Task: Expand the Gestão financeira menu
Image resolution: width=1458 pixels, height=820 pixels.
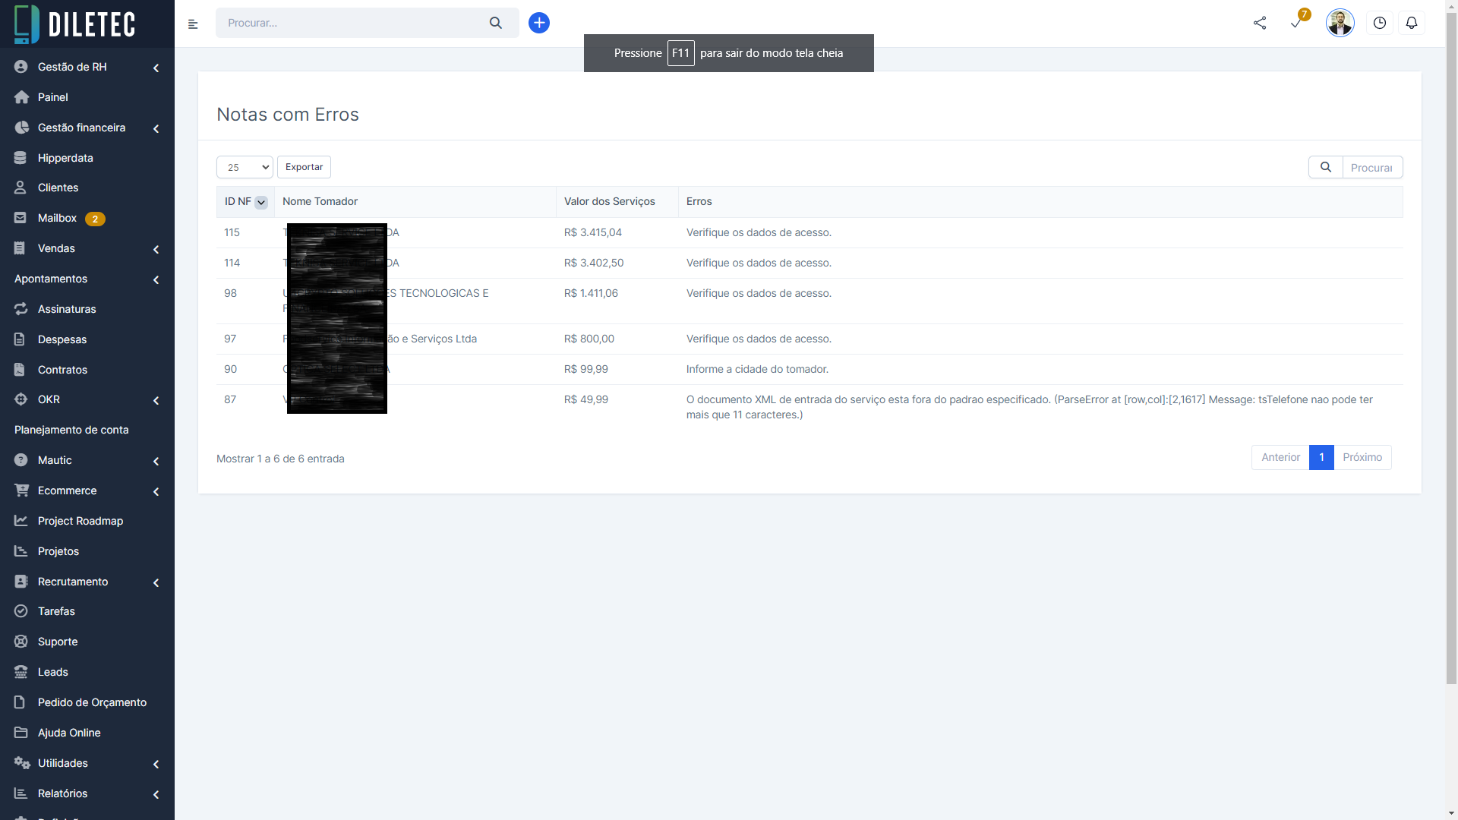Action: coord(82,128)
